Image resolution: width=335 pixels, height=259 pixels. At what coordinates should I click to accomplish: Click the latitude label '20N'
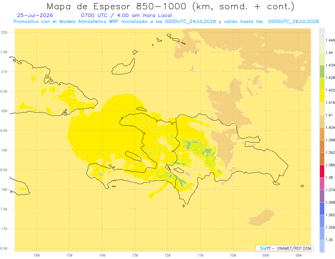[4, 111]
